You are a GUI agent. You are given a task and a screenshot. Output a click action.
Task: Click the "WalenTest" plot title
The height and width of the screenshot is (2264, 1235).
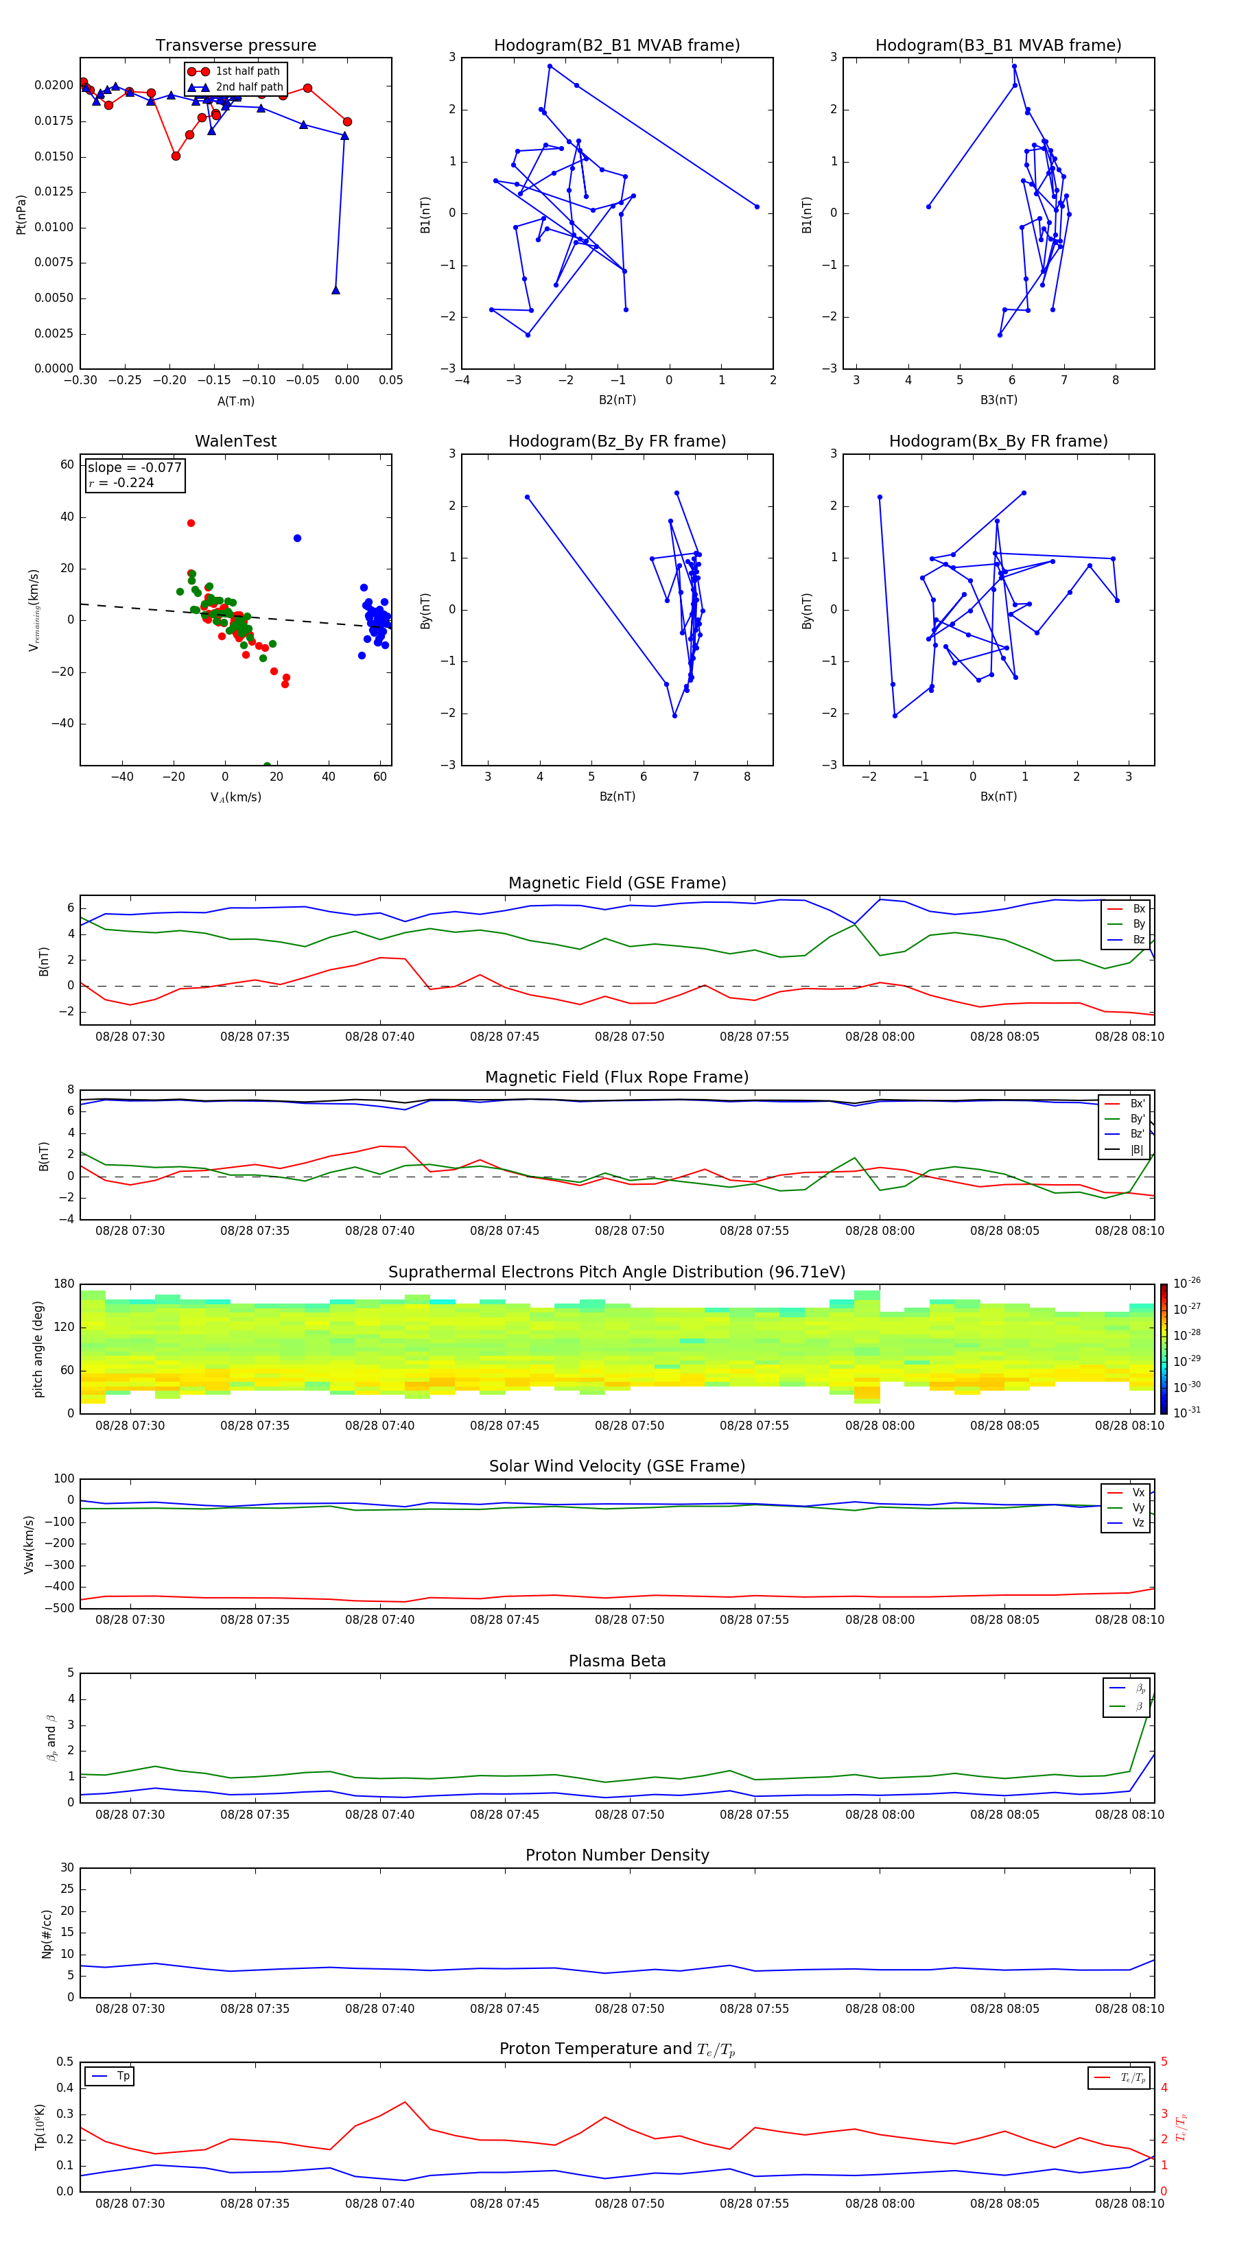tap(235, 441)
